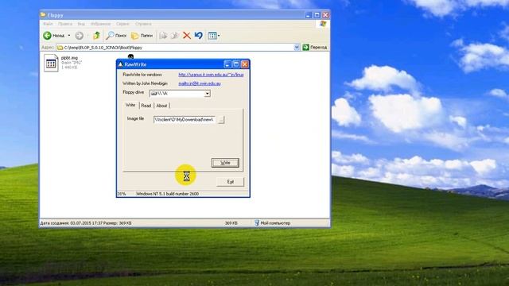Click the folder icon in Floppy title bar
Image resolution: width=509 pixels, height=286 pixels.
tap(43, 14)
